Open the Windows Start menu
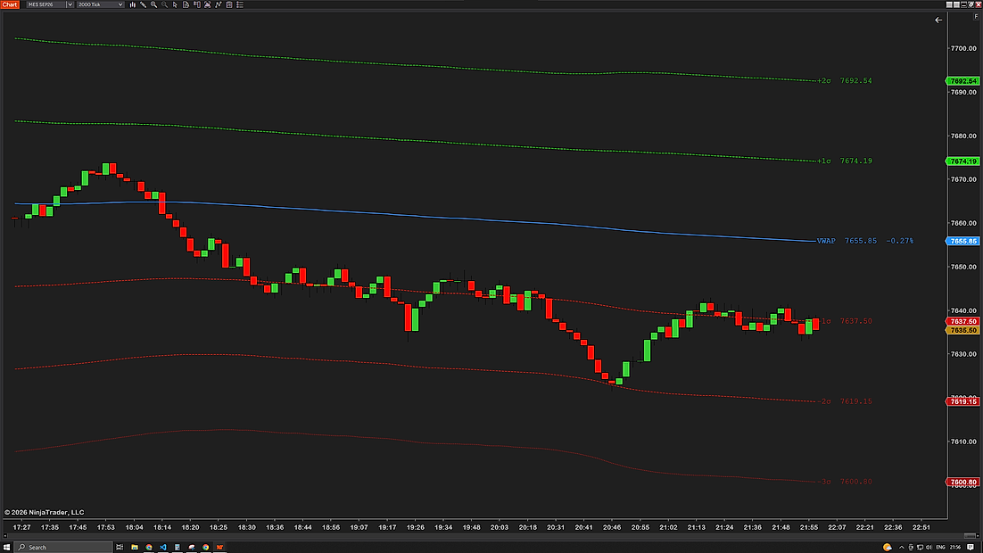 [7, 548]
